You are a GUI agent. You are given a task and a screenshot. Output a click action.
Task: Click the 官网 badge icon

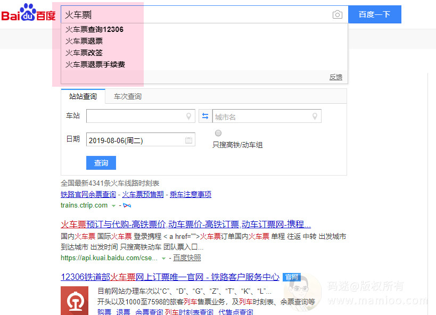point(291,277)
